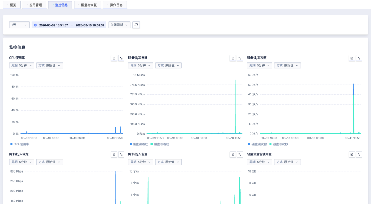Expand the 磁盘读/写吞吐 chart fullscreen
This screenshot has width=371, height=204.
pos(240,58)
